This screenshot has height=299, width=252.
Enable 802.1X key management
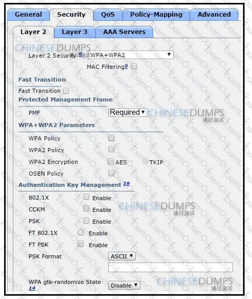(86, 197)
